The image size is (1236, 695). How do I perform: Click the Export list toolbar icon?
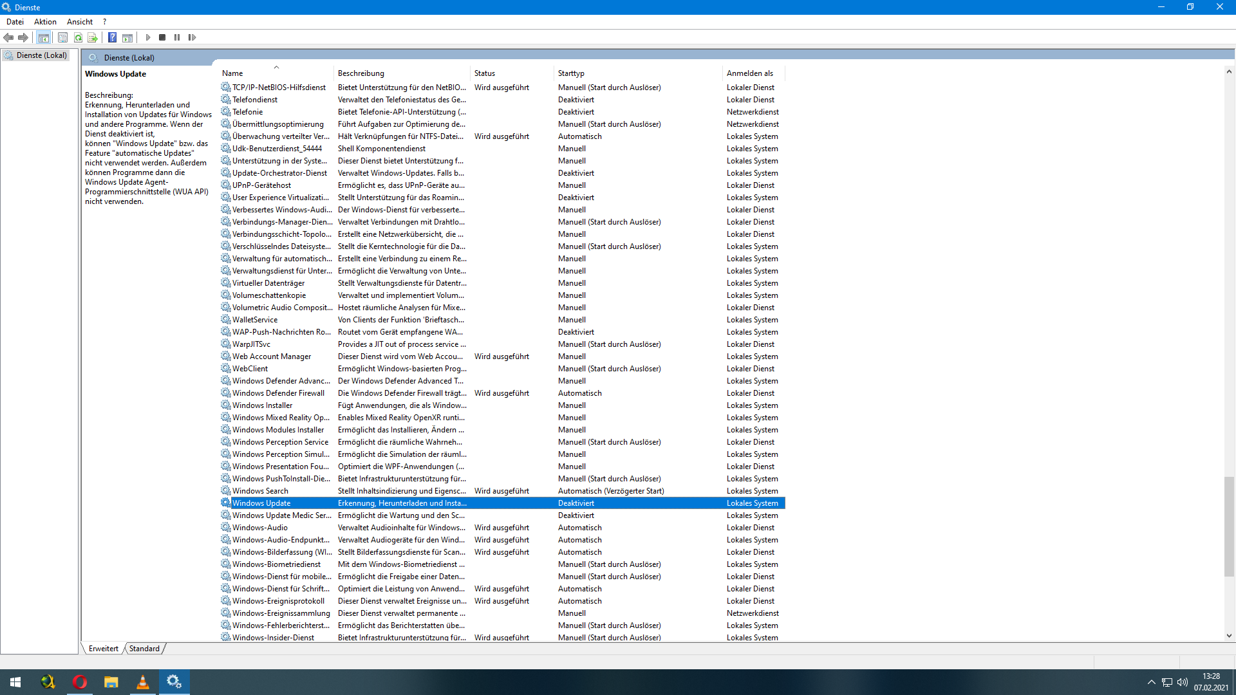coord(93,37)
